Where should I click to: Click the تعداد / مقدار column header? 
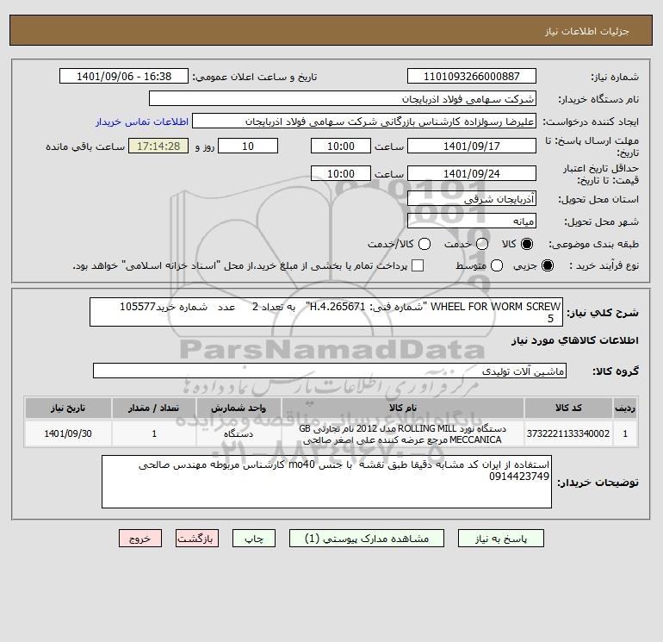pyautogui.click(x=154, y=408)
